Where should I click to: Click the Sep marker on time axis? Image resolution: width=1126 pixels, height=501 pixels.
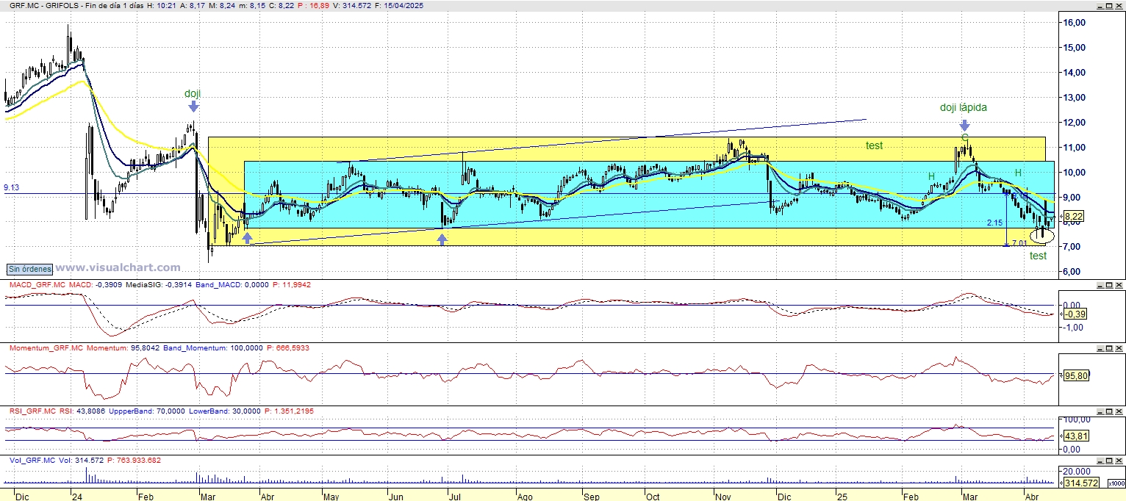(591, 497)
